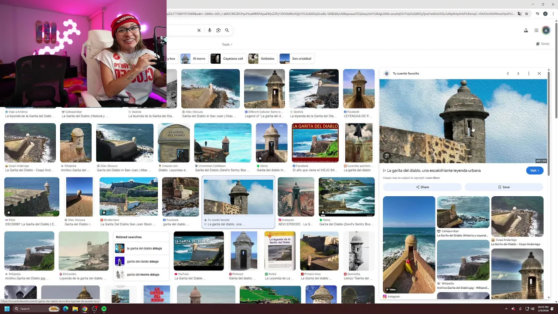The width and height of the screenshot is (558, 314).
Task: Open Windows Start menu
Action: 7,309
